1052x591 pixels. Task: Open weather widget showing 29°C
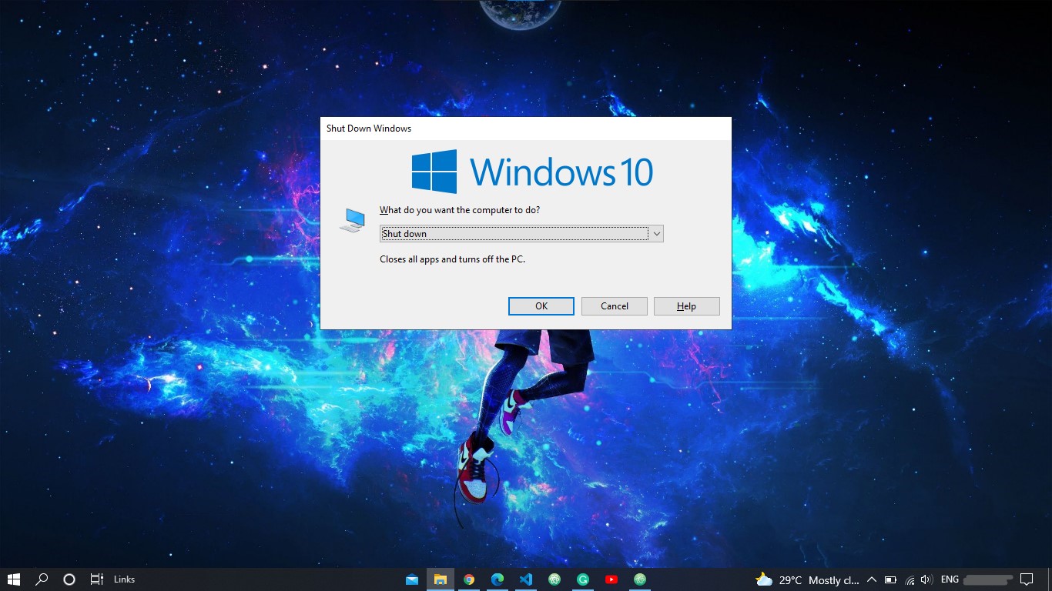coord(807,579)
